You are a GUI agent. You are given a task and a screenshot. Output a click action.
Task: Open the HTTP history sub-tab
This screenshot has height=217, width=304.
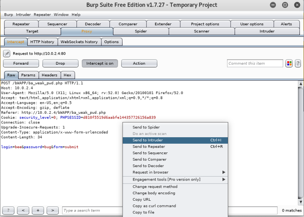click(42, 42)
